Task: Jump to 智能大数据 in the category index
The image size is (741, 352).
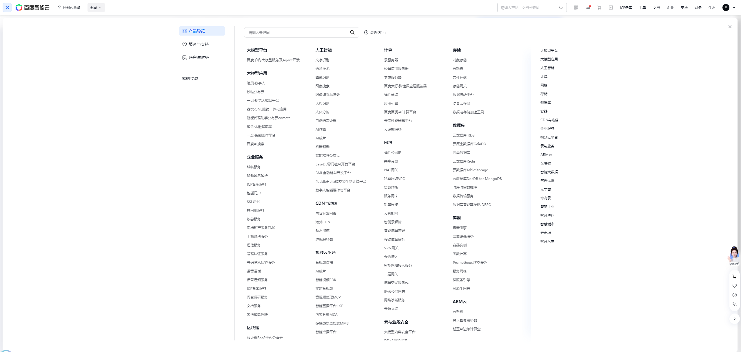Action: tap(549, 172)
